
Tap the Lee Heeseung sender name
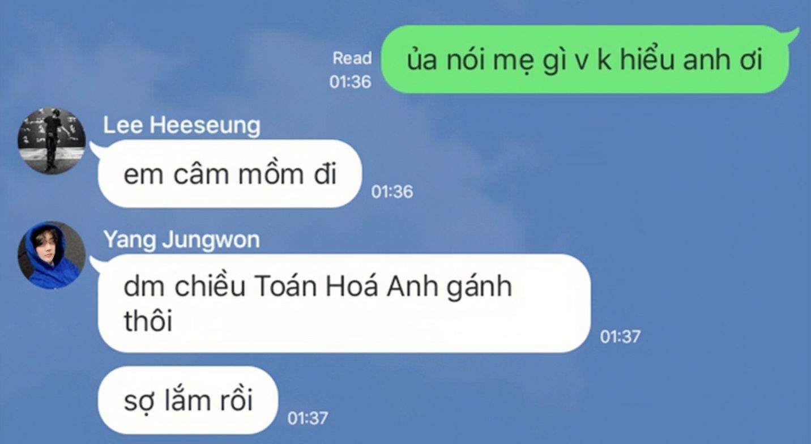[x=182, y=125]
